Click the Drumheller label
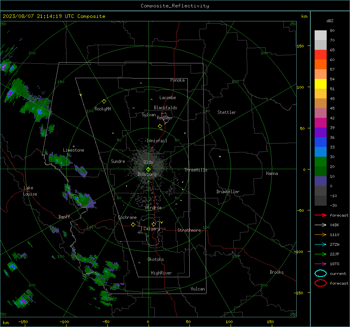 click(x=228, y=192)
